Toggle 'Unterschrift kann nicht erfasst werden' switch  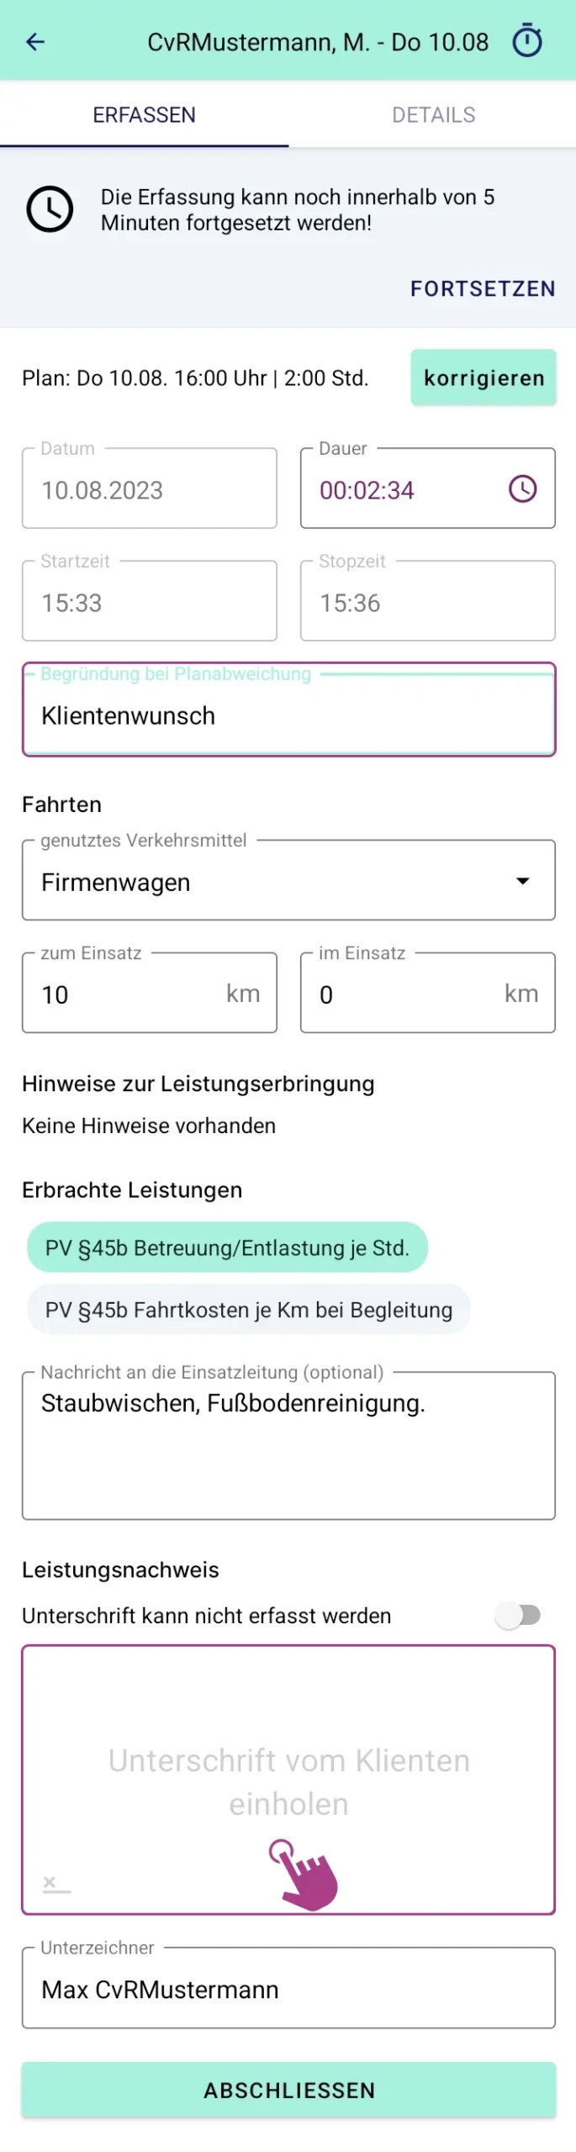[x=518, y=1614]
